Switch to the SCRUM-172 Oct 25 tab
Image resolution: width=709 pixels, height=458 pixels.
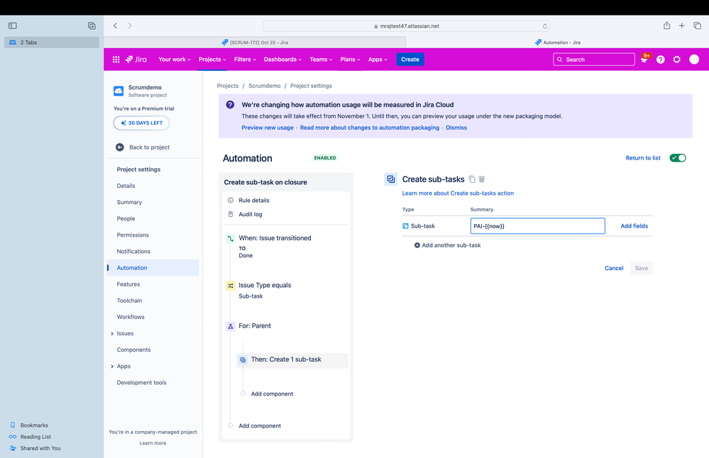click(x=255, y=43)
